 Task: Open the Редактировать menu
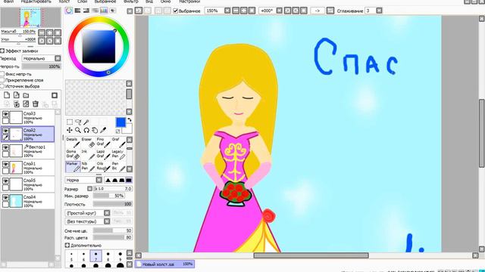pyautogui.click(x=36, y=2)
